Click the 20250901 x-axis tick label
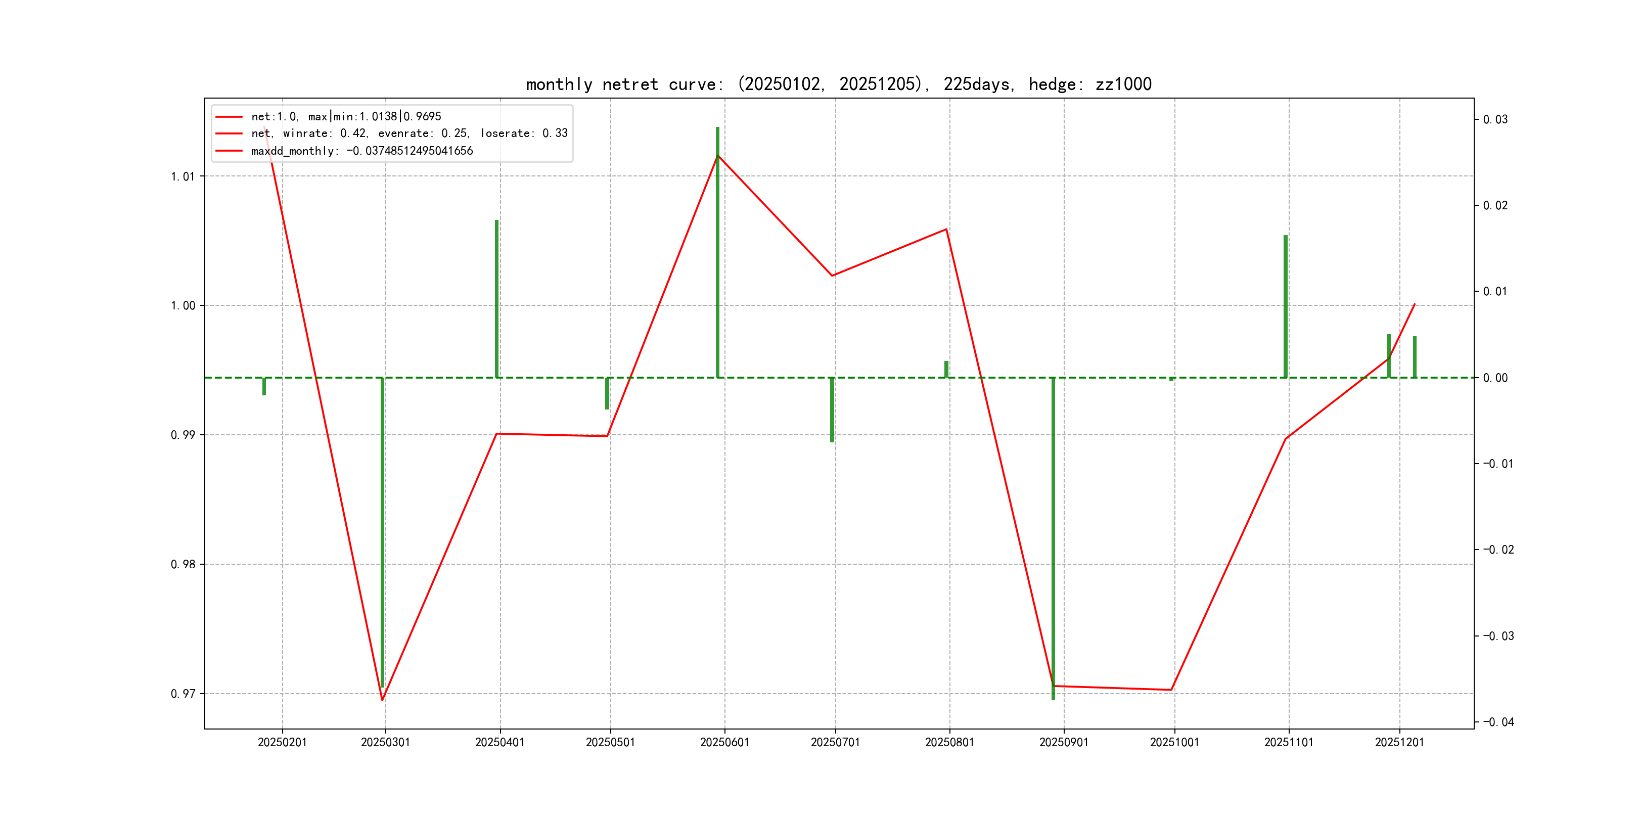 click(1064, 742)
